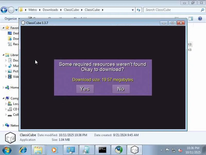Close the ClassiCube 1.3.7 window
Image resolution: width=206 pixels, height=155 pixels.
(x=181, y=23)
